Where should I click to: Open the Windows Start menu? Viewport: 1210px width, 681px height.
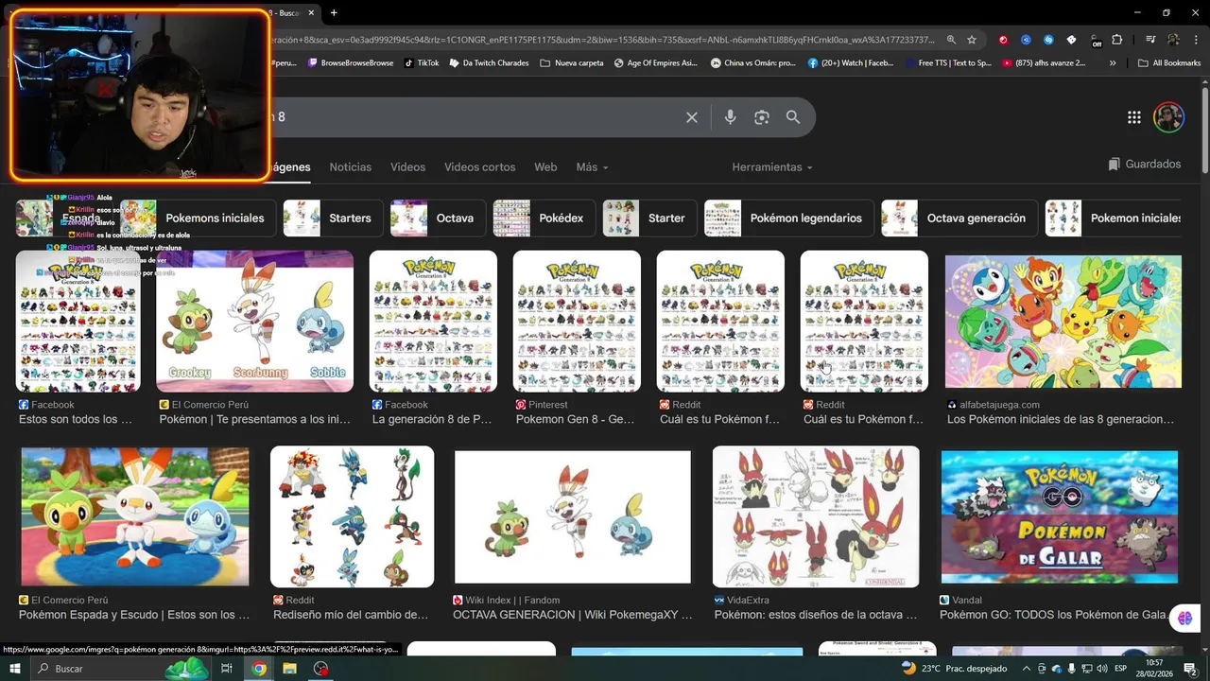pyautogui.click(x=14, y=669)
